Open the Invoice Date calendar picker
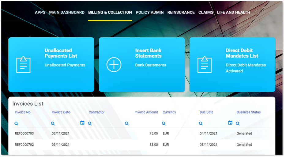 [82, 123]
